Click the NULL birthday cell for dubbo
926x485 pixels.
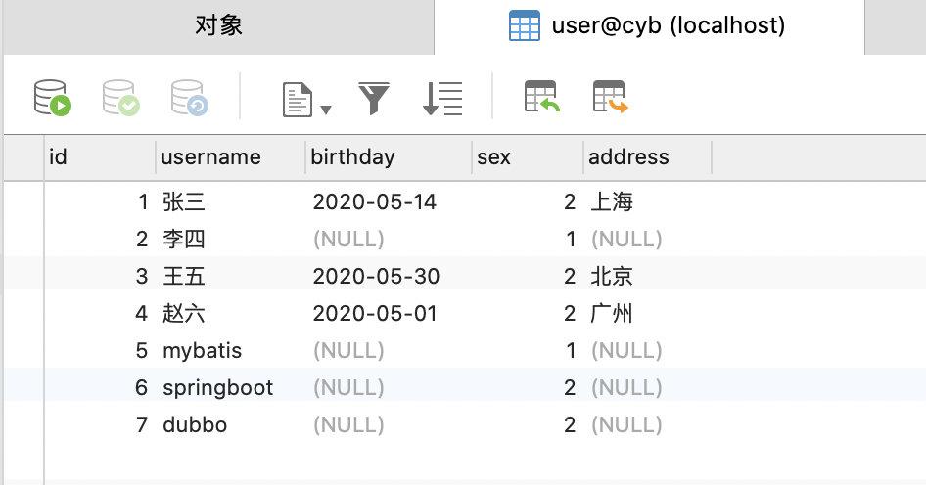point(348,425)
